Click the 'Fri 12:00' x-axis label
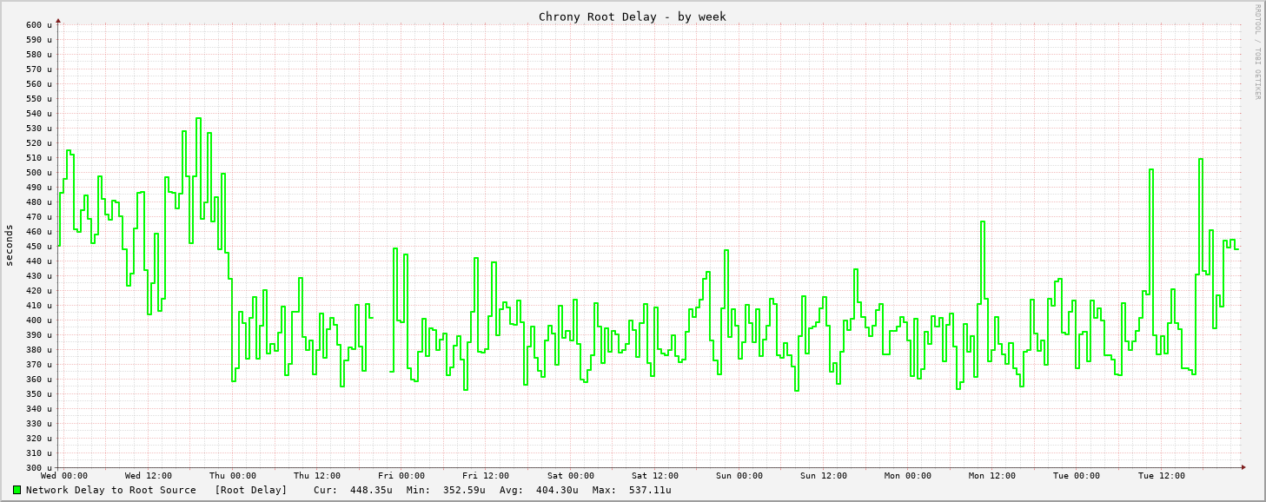The width and height of the screenshot is (1266, 502). pos(486,476)
